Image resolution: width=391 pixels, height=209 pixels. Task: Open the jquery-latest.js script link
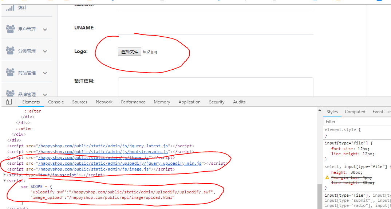(103, 146)
